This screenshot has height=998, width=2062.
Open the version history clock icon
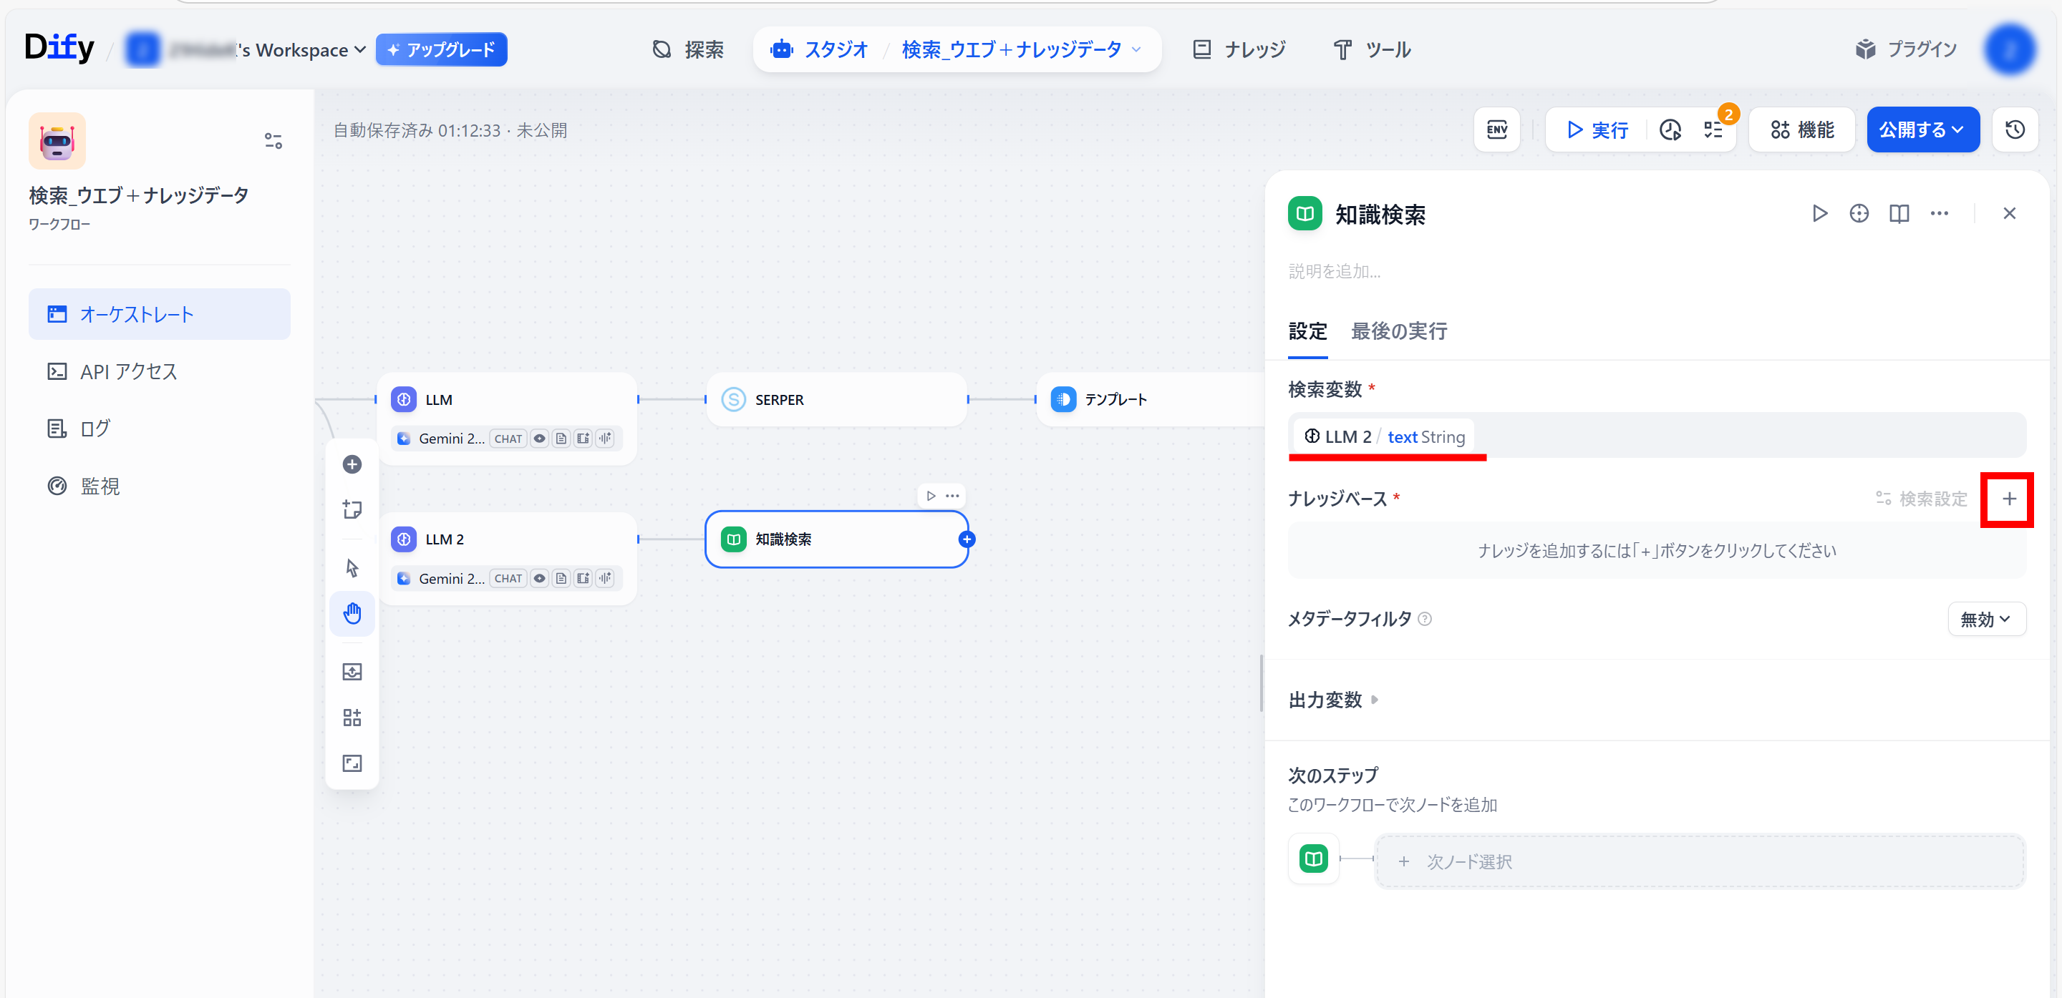[2015, 129]
